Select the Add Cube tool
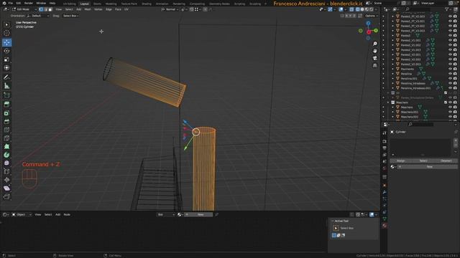This screenshot has height=258, width=460. coord(6,95)
